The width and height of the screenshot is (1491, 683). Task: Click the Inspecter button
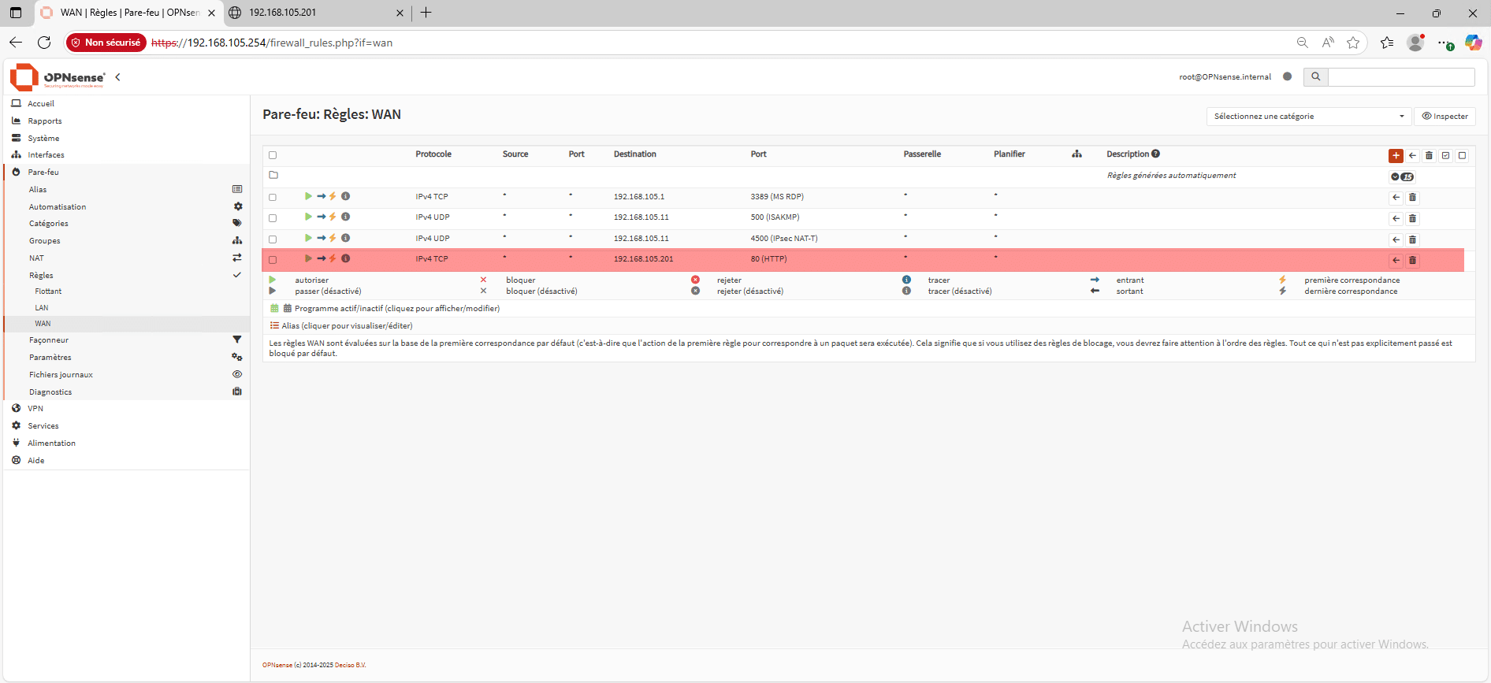tap(1445, 116)
